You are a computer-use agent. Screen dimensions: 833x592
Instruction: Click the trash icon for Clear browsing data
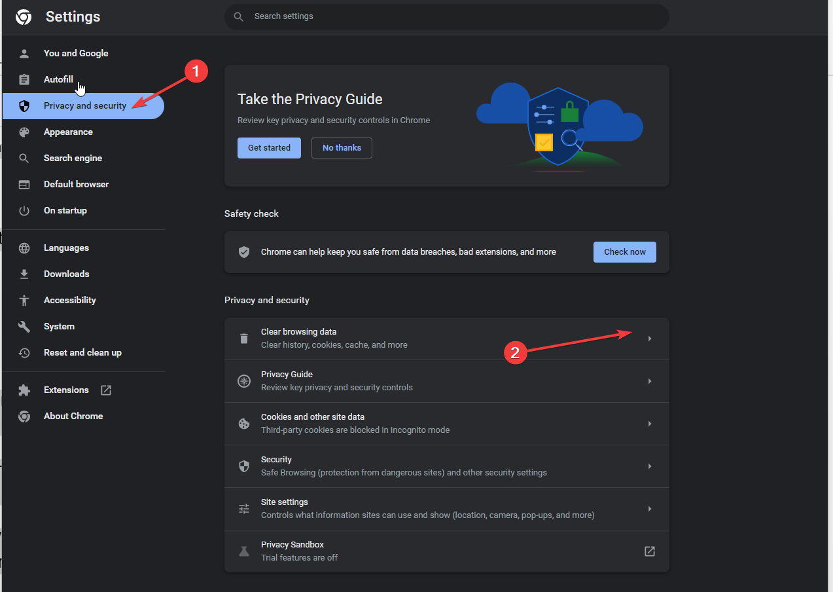pos(244,339)
